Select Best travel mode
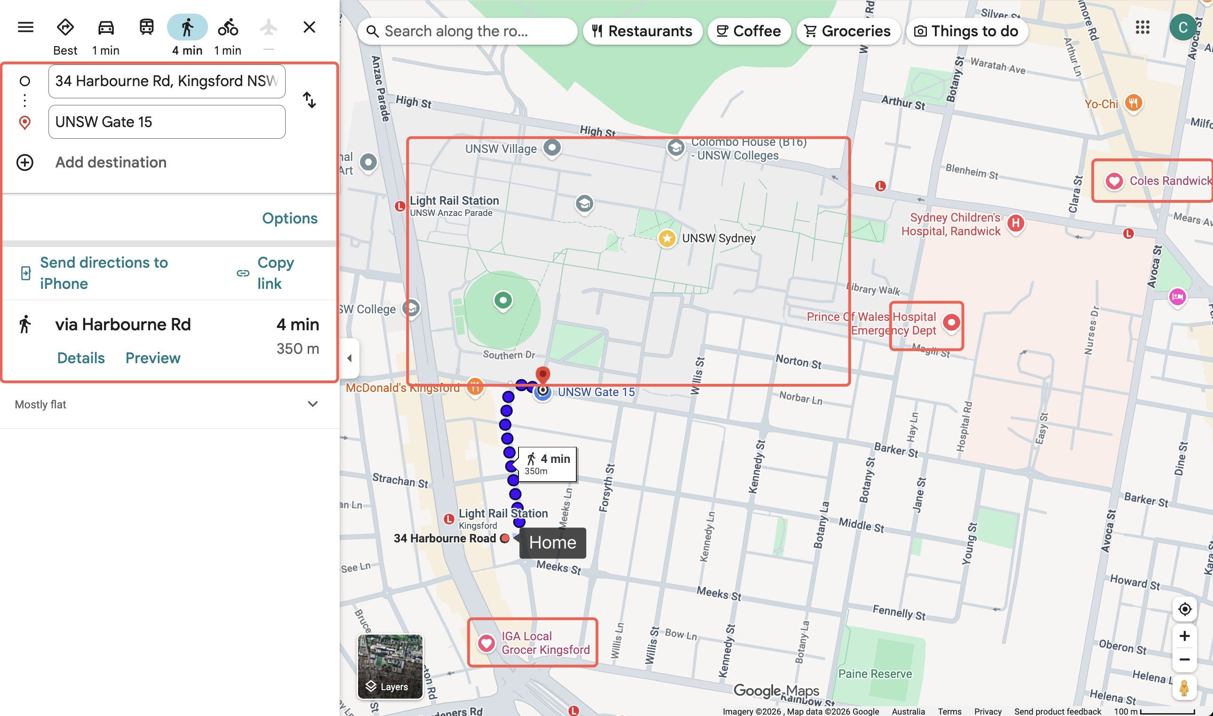The width and height of the screenshot is (1213, 716). pyautogui.click(x=65, y=36)
